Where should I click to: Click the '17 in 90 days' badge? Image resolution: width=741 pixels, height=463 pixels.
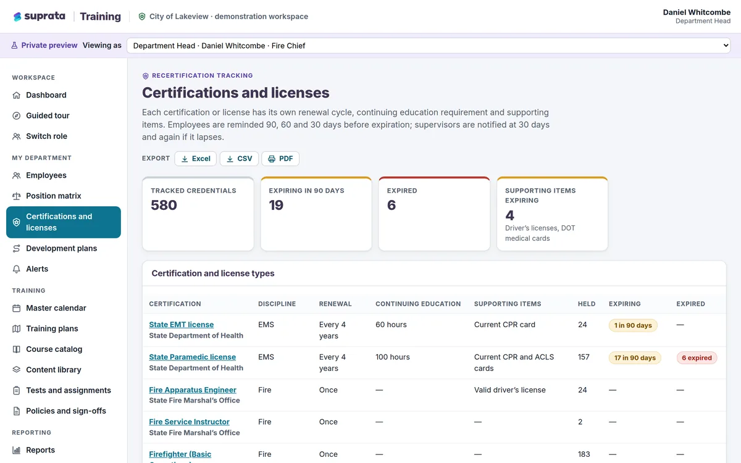pyautogui.click(x=635, y=357)
